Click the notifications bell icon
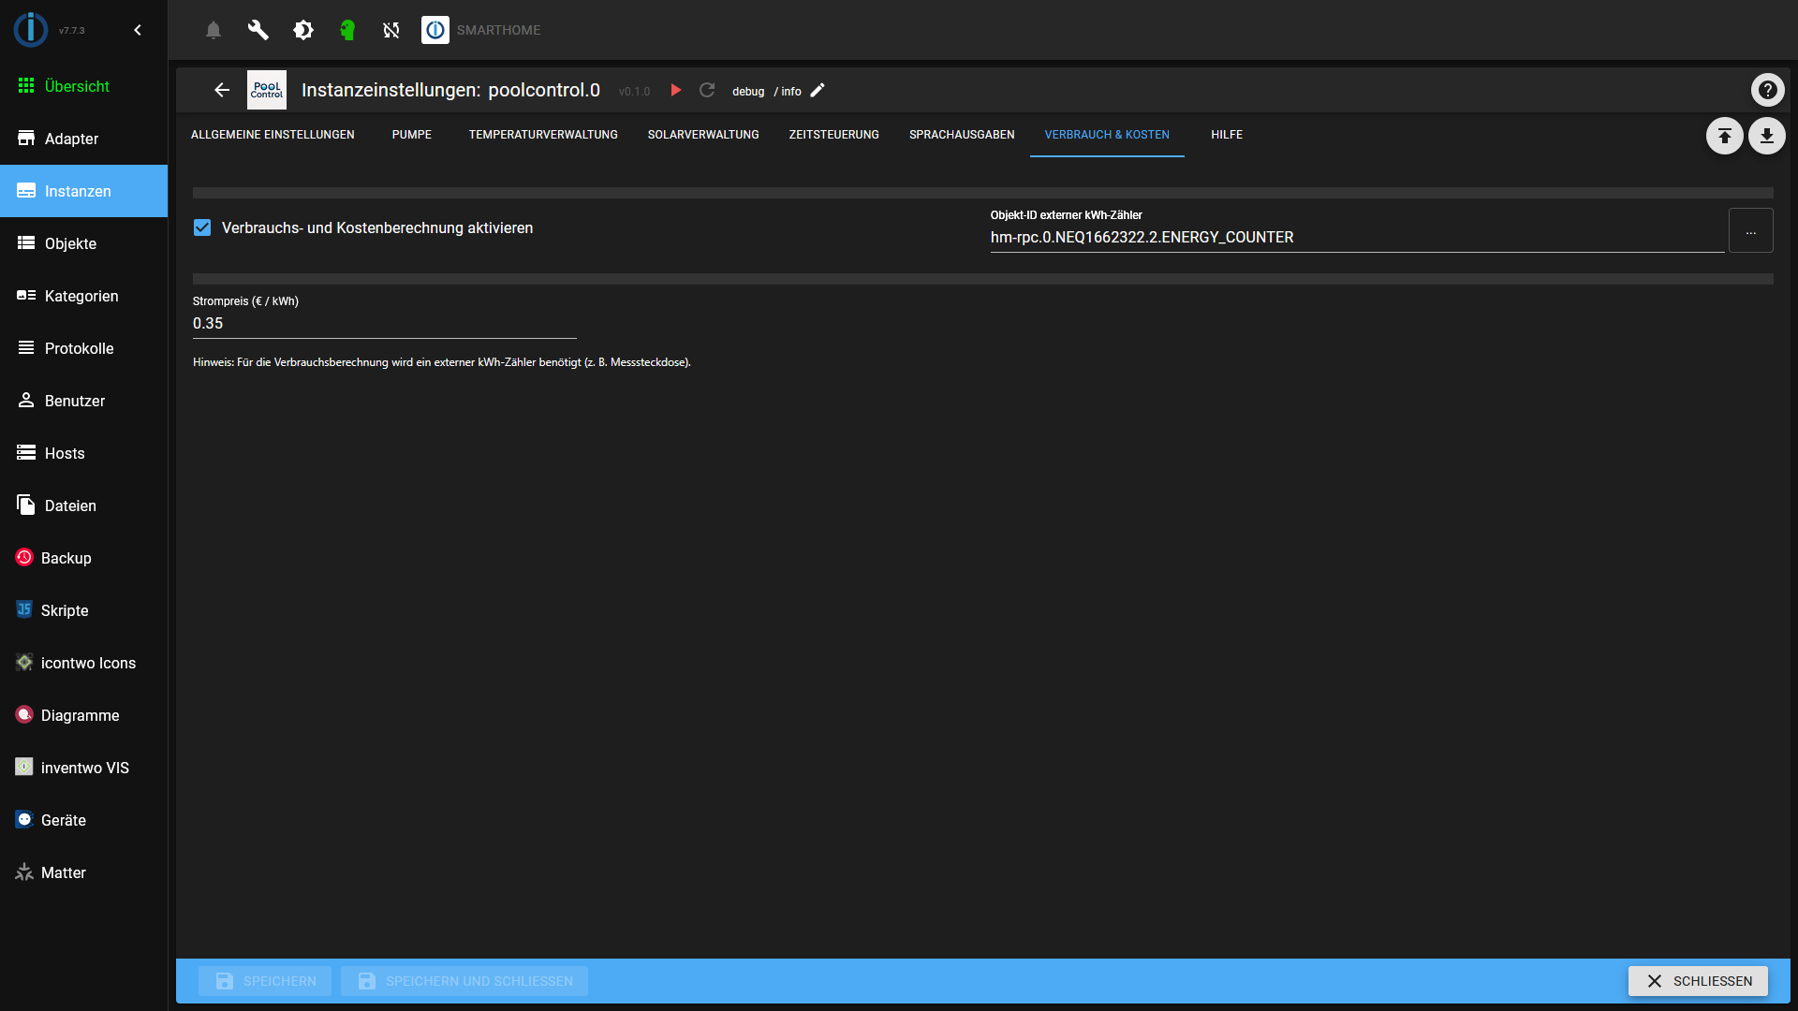The width and height of the screenshot is (1798, 1011). (214, 30)
